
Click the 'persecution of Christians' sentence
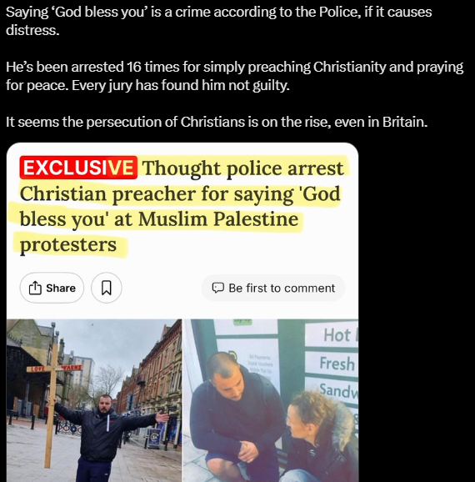pyautogui.click(x=217, y=122)
